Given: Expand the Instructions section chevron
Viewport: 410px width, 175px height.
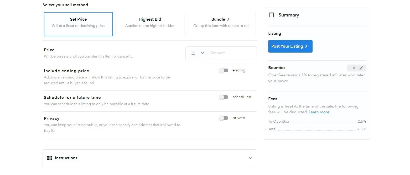Looking at the screenshot, I should coord(250,158).
